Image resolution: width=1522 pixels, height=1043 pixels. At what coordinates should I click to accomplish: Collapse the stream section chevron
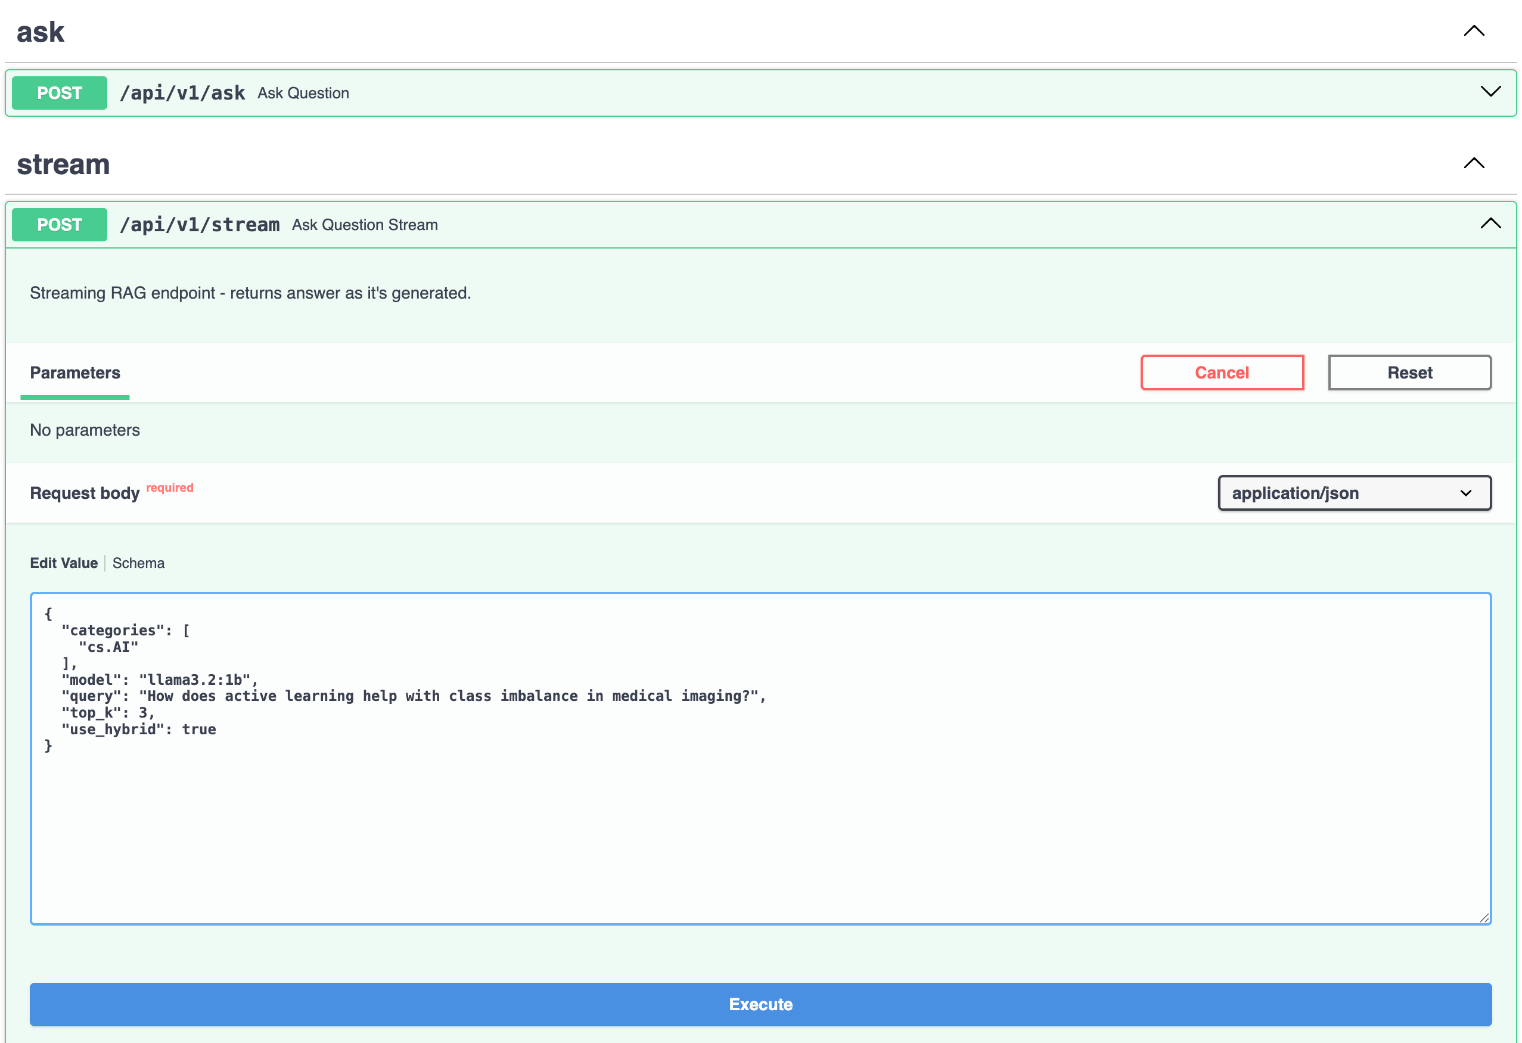click(x=1474, y=163)
